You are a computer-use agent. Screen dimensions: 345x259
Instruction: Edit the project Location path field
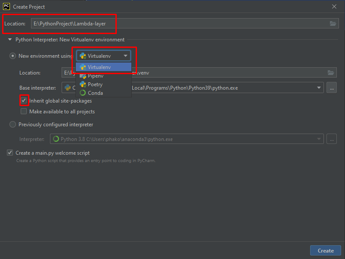(185, 23)
